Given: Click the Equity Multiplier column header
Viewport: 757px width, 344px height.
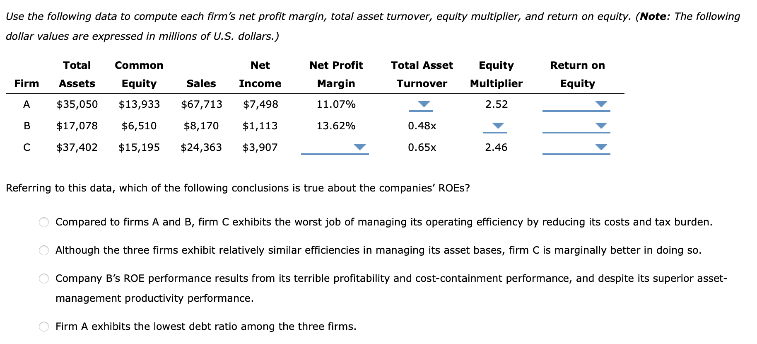Looking at the screenshot, I should 496,74.
